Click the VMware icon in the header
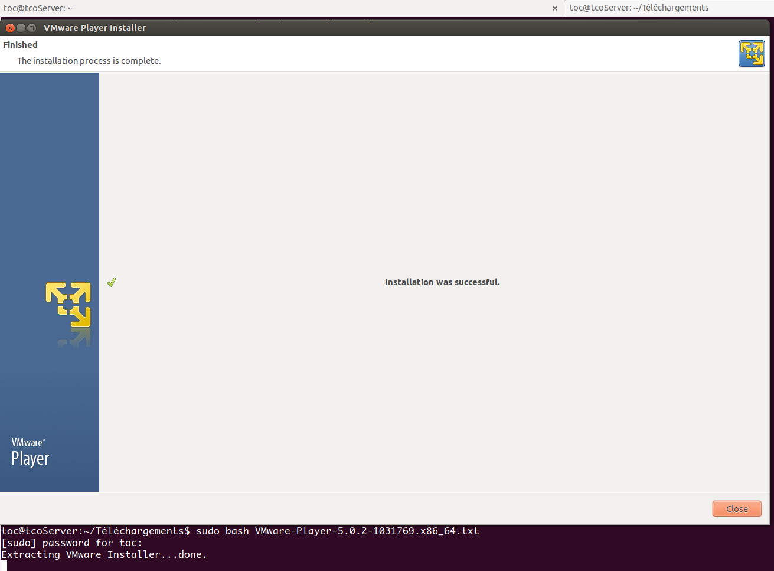Image resolution: width=774 pixels, height=571 pixels. coord(751,54)
